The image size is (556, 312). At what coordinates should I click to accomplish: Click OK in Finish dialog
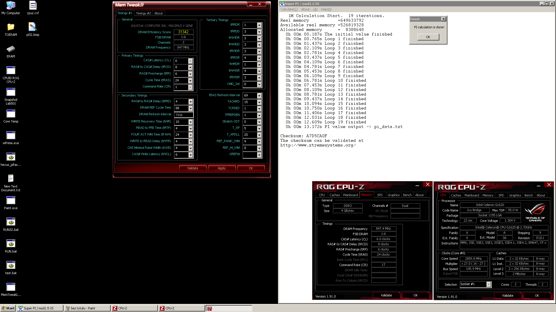tap(428, 37)
